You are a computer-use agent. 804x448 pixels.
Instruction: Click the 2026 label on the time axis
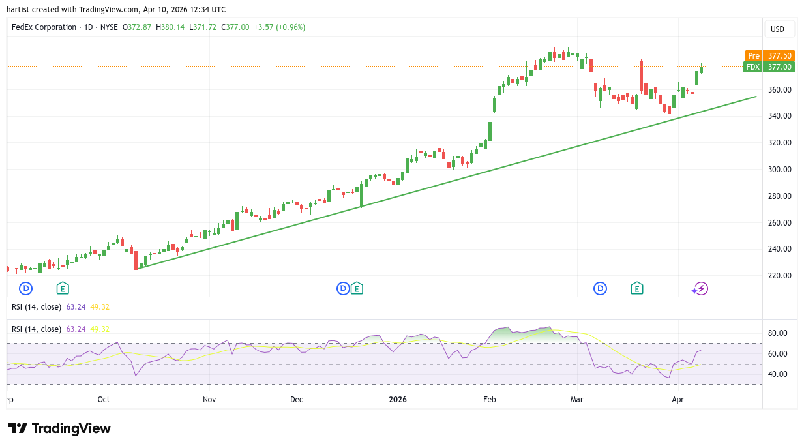397,400
